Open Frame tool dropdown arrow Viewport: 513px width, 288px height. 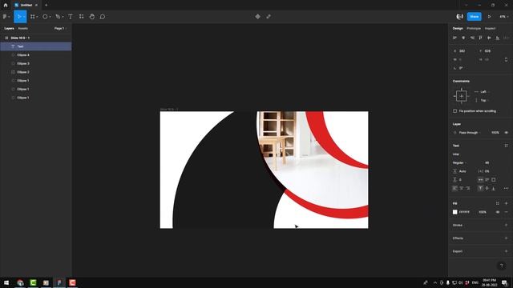coord(37,17)
